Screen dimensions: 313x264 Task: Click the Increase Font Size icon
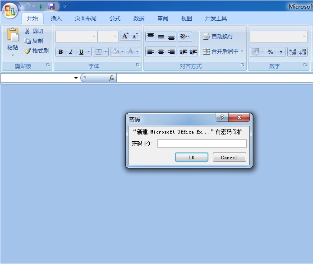(x=125, y=36)
